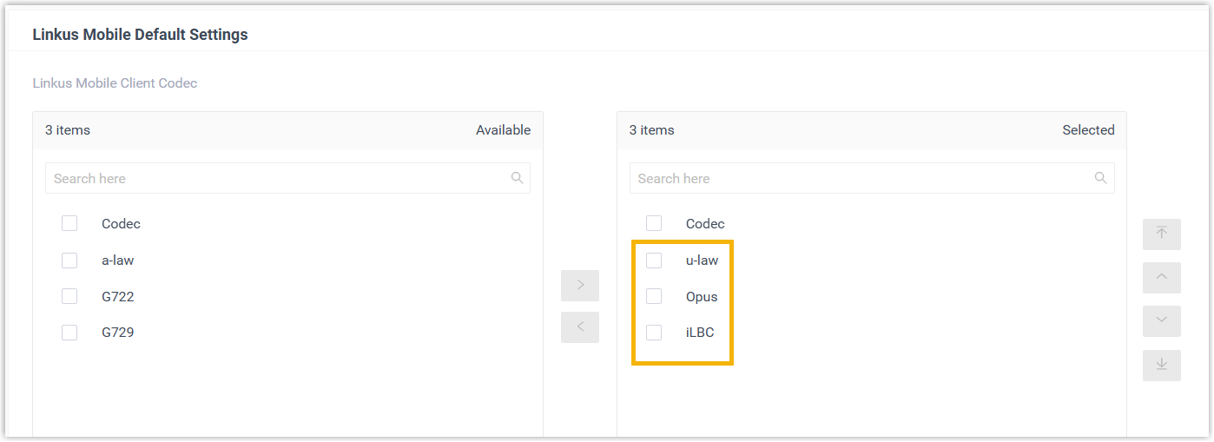Click the move up arrow icon
This screenshot has height=442, width=1214.
(x=1161, y=278)
